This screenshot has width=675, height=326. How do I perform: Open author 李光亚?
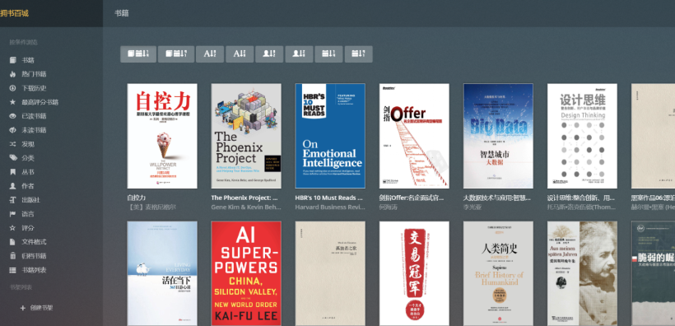point(472,207)
